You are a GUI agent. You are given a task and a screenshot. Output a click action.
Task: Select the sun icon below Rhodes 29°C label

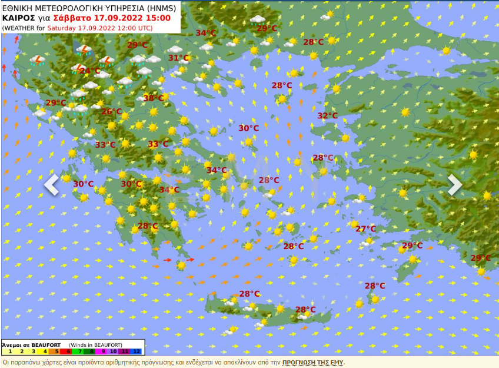click(x=412, y=259)
